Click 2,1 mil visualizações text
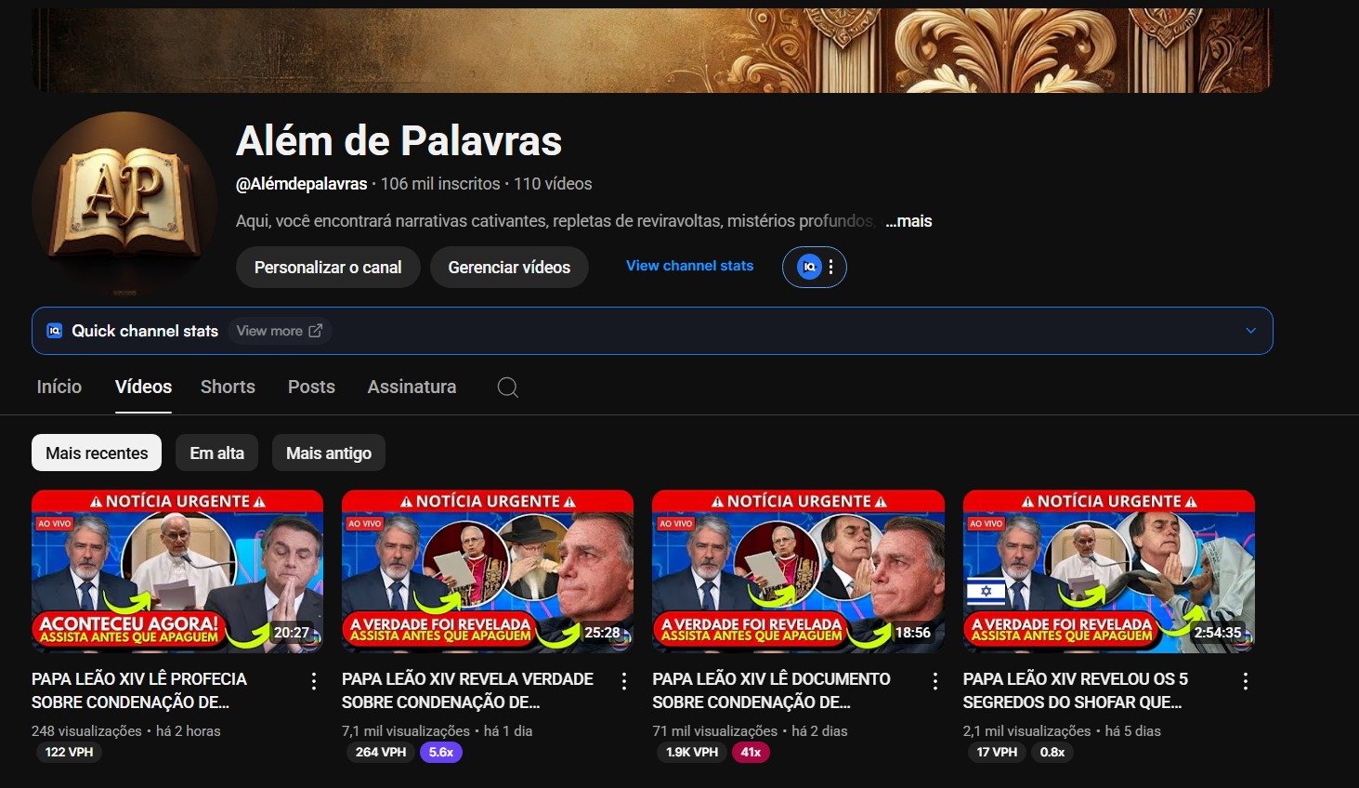This screenshot has width=1359, height=788. [1027, 731]
